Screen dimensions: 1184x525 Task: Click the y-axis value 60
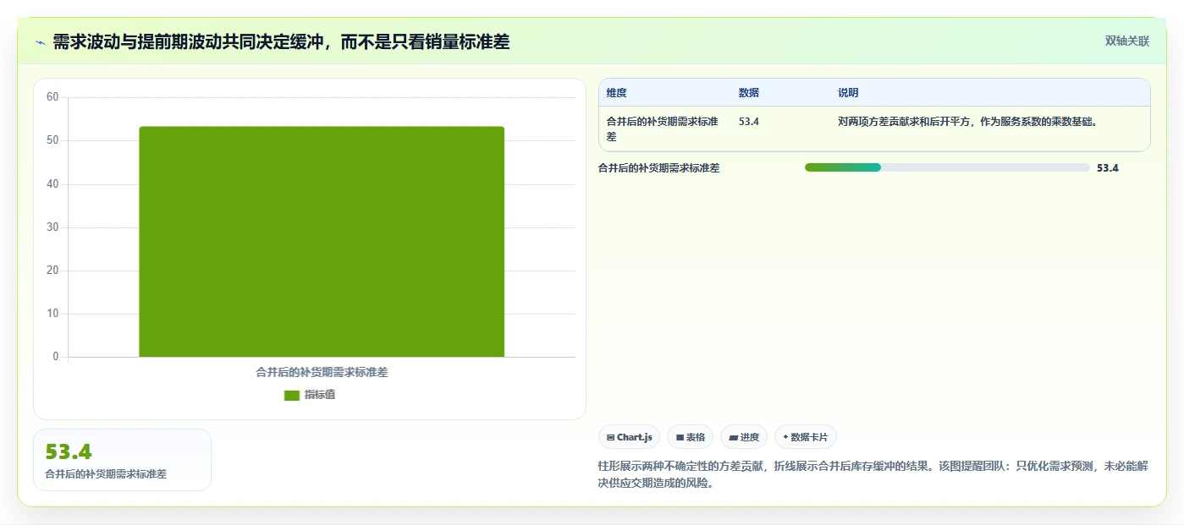(x=52, y=97)
